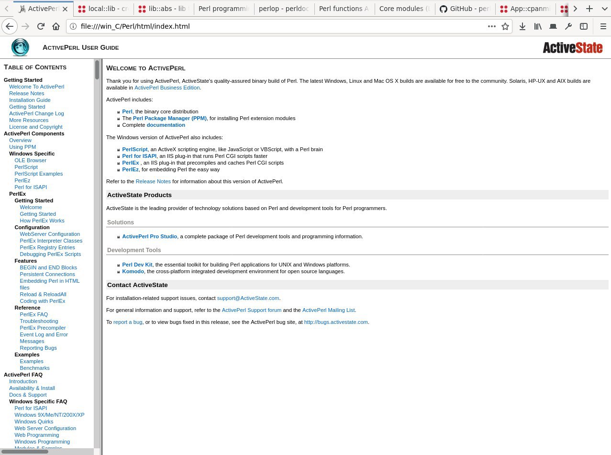The height and width of the screenshot is (455, 611).
Task: Switch to the Perl functions tab
Action: tap(345, 9)
